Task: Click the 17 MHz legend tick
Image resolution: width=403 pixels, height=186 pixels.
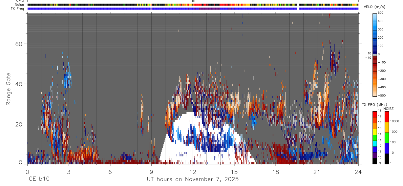Action: tap(380, 116)
